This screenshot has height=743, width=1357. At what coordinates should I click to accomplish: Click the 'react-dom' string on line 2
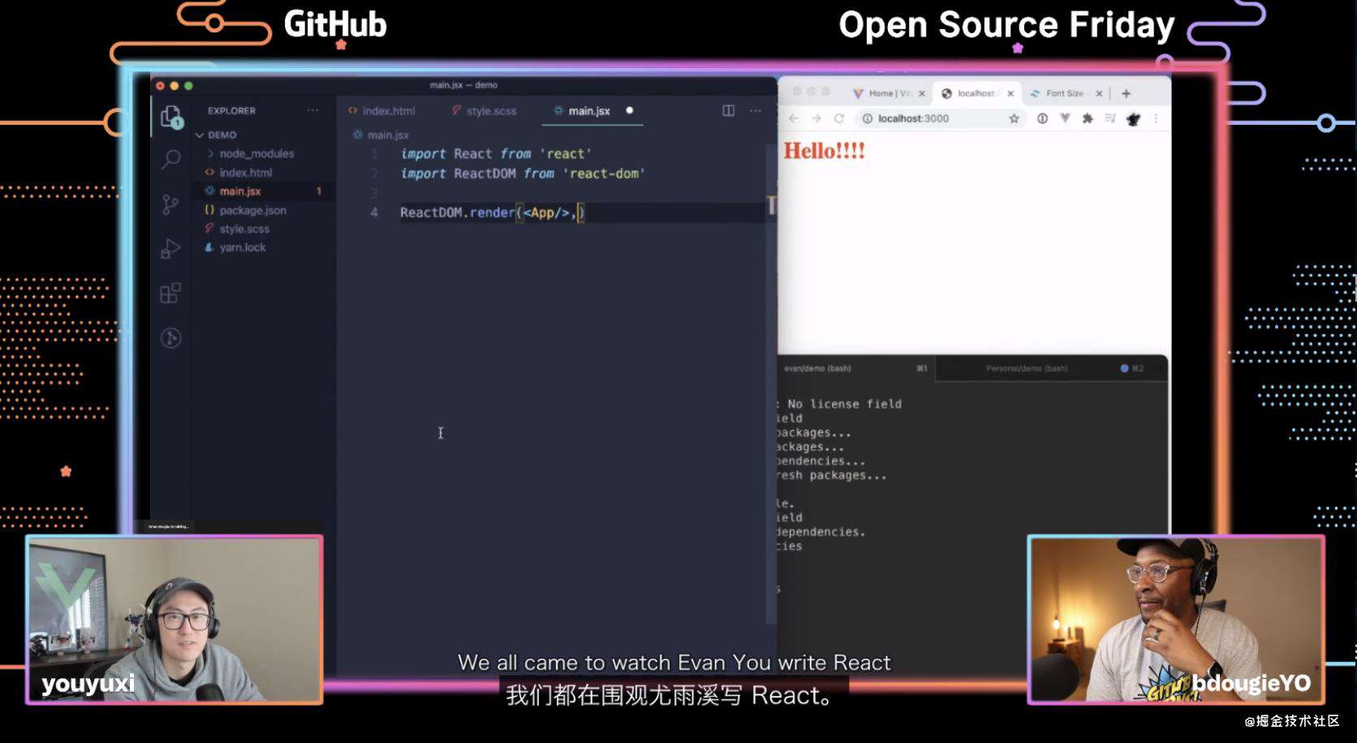pyautogui.click(x=605, y=173)
